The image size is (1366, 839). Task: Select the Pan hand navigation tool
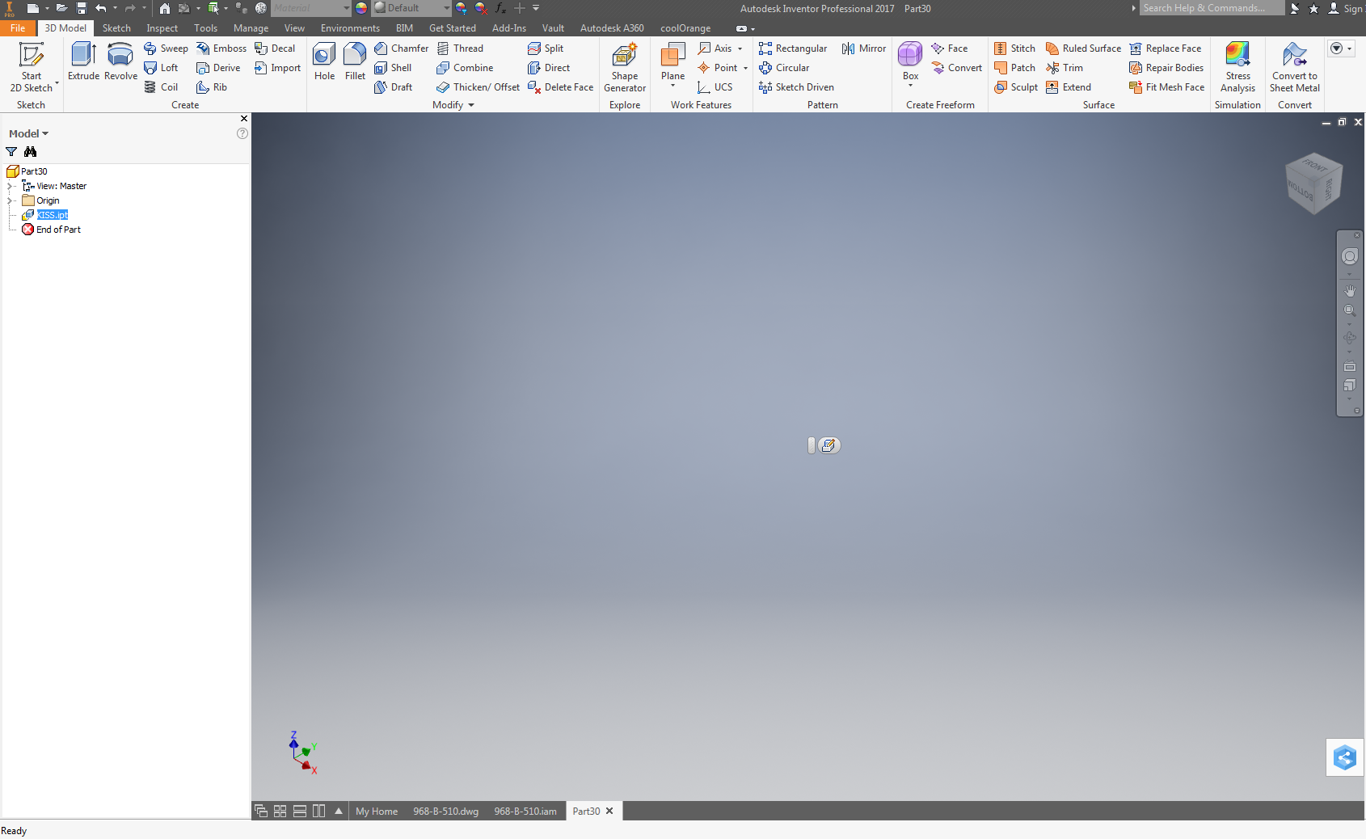(1350, 289)
